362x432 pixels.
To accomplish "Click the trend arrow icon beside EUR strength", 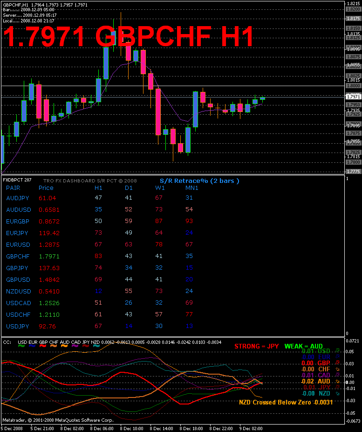I will point(337,357).
